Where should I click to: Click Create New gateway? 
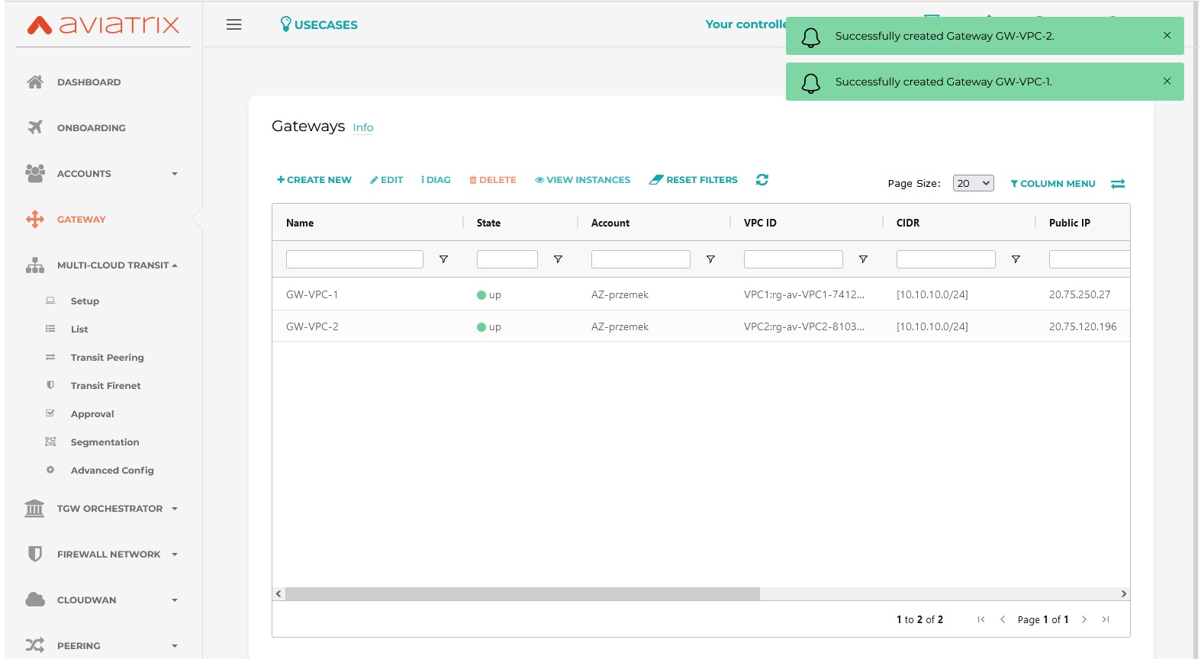click(x=314, y=180)
